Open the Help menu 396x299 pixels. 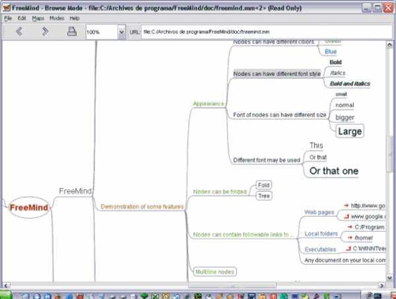(x=75, y=18)
